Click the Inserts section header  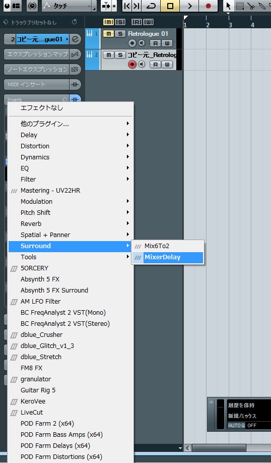point(37,99)
